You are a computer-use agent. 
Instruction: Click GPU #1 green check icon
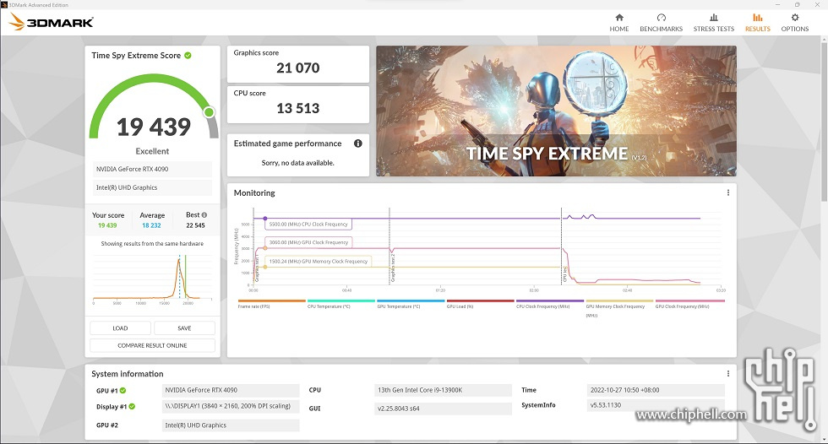pos(123,391)
